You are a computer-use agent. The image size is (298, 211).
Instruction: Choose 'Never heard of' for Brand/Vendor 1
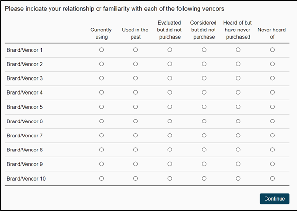pos(272,50)
